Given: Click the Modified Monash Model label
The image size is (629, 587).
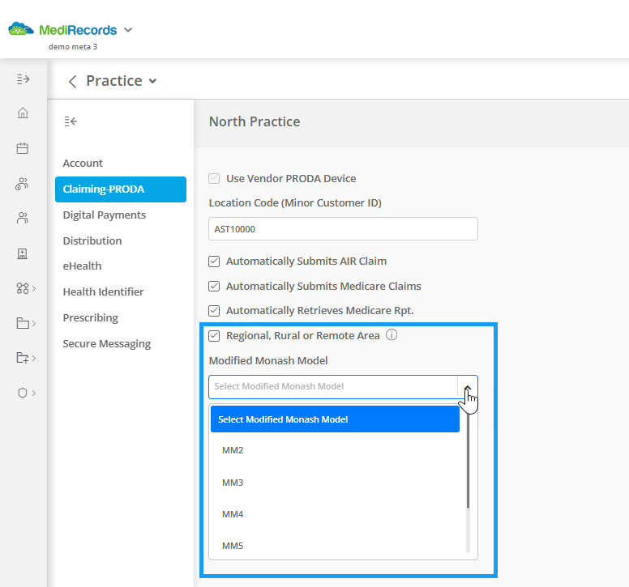Looking at the screenshot, I should pyautogui.click(x=268, y=360).
